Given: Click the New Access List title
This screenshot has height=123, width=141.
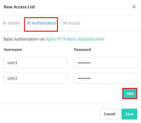Looking at the screenshot, I should [x=19, y=7].
